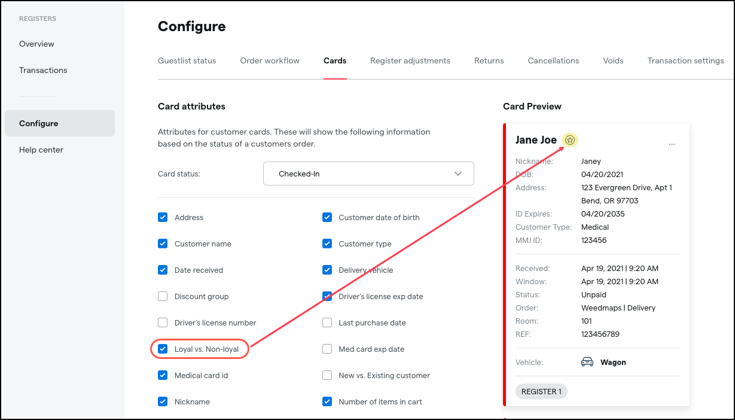Click the 123 Evergreen Drive address line

coord(627,188)
